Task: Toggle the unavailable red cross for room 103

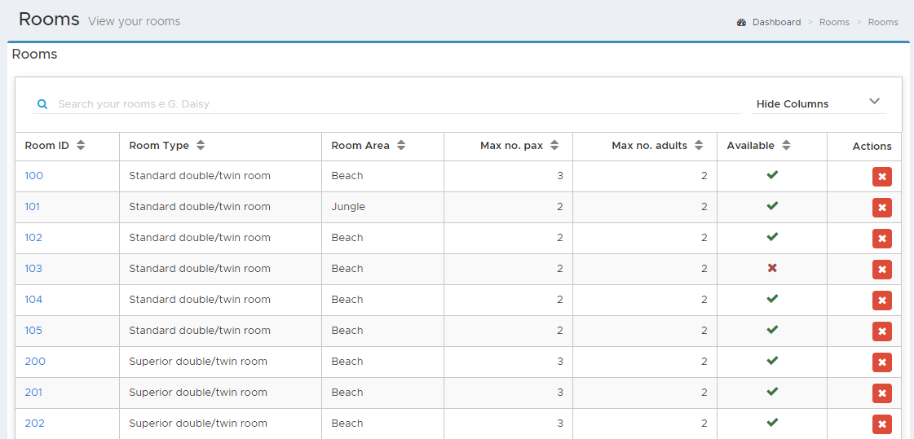Action: [x=772, y=268]
